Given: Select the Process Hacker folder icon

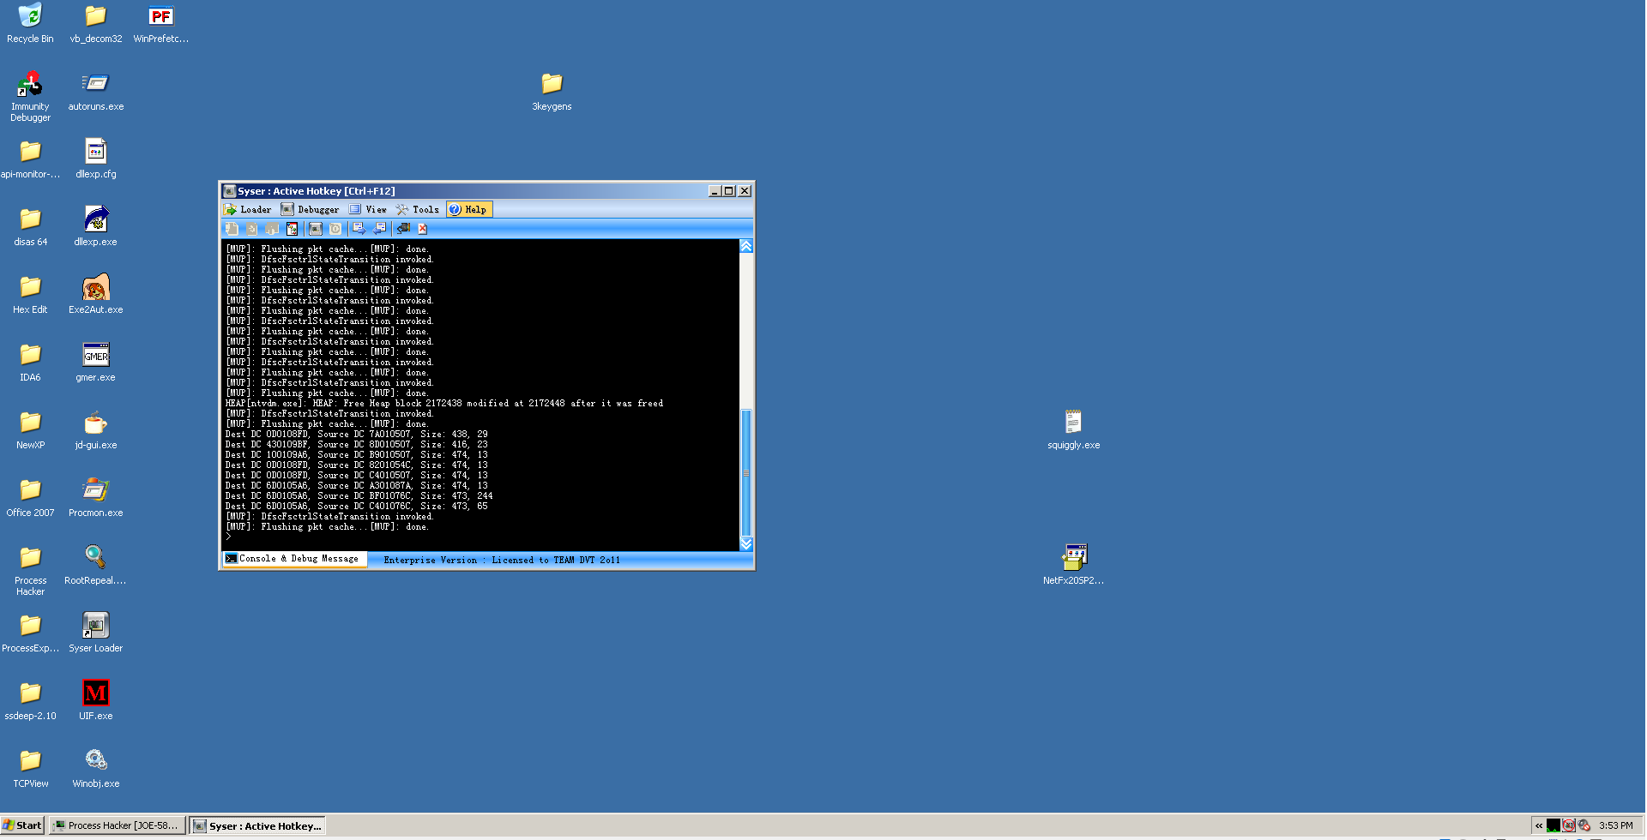Looking at the screenshot, I should tap(30, 571).
